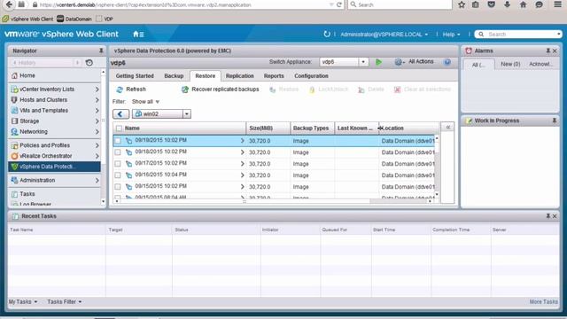
Task: Open the browser downloads arrow icon
Action: point(507,4)
